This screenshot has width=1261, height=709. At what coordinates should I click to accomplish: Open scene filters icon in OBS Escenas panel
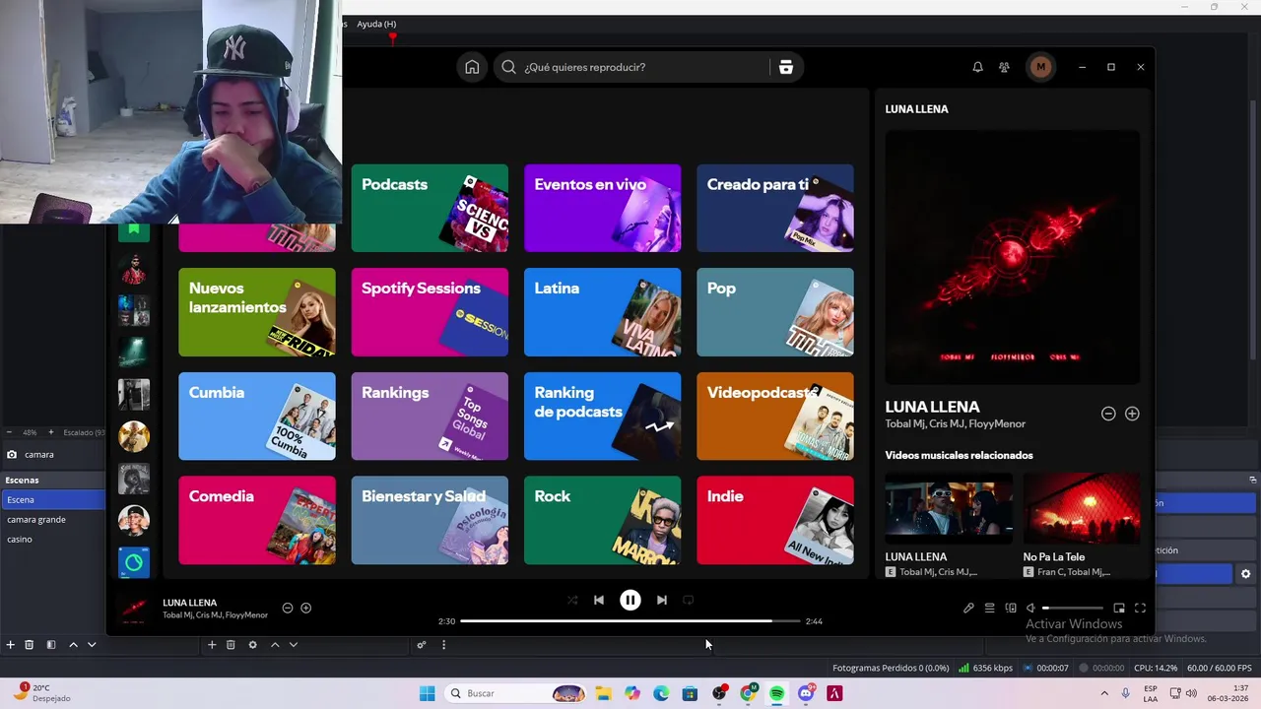(50, 645)
